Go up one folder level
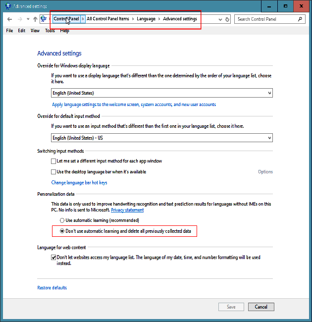 pyautogui.click(x=35, y=19)
